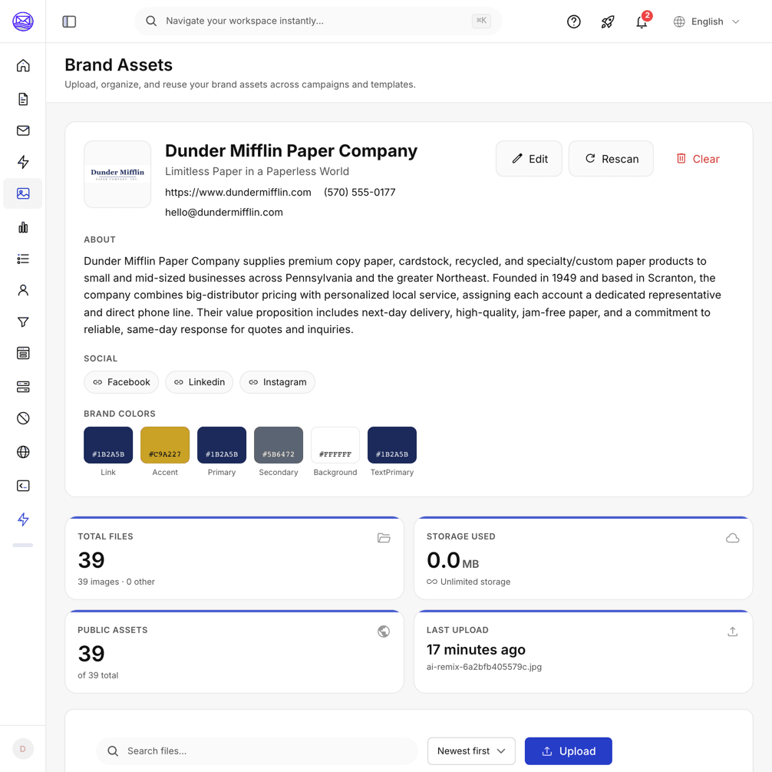Viewport: 772px width, 772px height.
Task: Click the 39 images · 0 other text
Action: (x=116, y=582)
